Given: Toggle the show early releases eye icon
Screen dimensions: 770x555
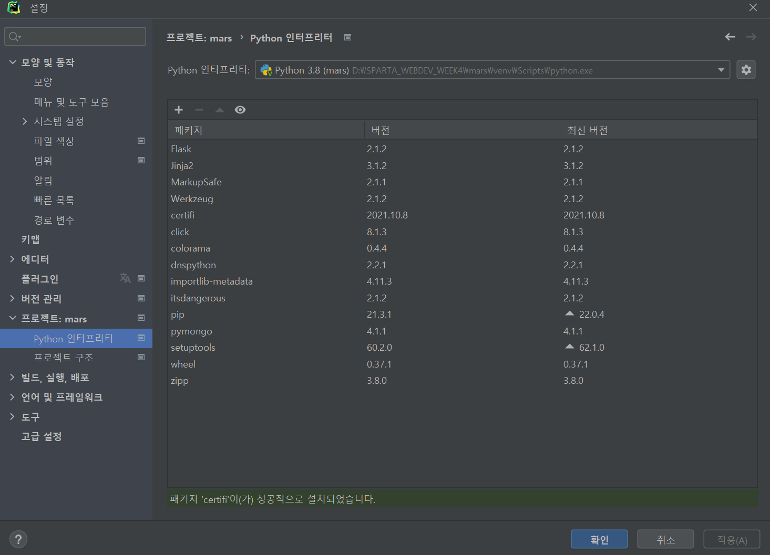Looking at the screenshot, I should pos(240,110).
